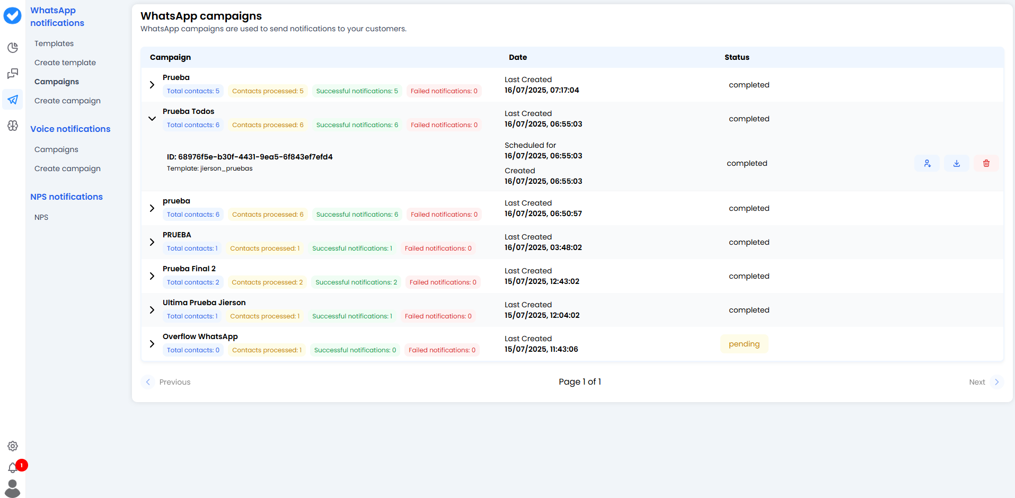Download the Prueba Todos campaign report
The image size is (1015, 498).
[957, 163]
